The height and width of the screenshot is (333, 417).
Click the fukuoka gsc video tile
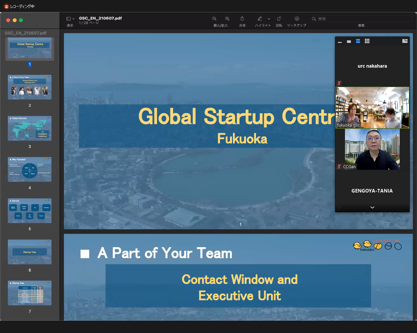(x=372, y=108)
